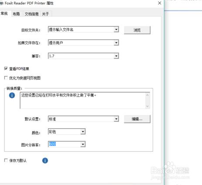Expand the 兼容 version dropdown arrow
This screenshot has width=202, height=185.
point(116,56)
